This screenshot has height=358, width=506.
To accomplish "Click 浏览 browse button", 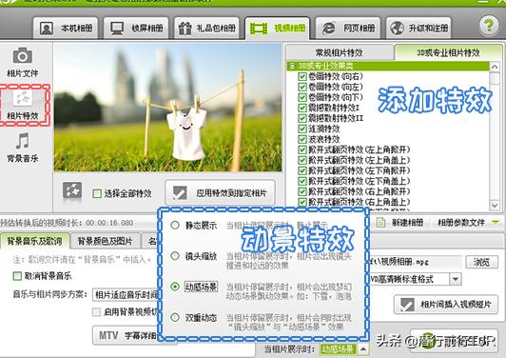I will click(x=481, y=262).
